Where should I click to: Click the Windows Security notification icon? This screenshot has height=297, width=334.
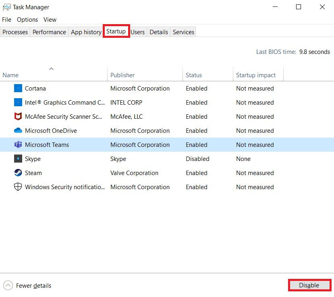tap(18, 187)
